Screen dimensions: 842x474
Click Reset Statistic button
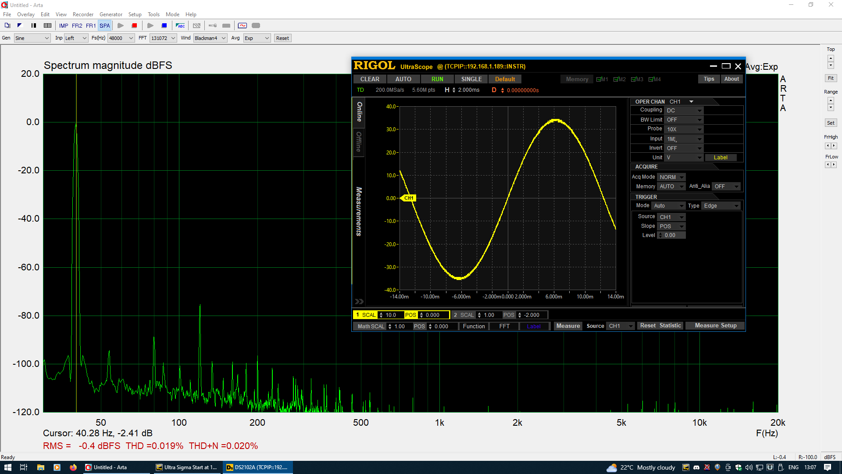660,326
